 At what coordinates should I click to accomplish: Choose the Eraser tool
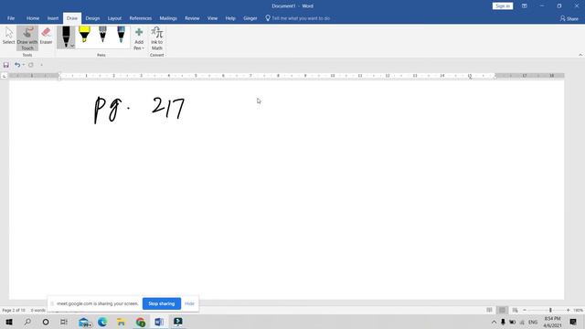(x=46, y=36)
